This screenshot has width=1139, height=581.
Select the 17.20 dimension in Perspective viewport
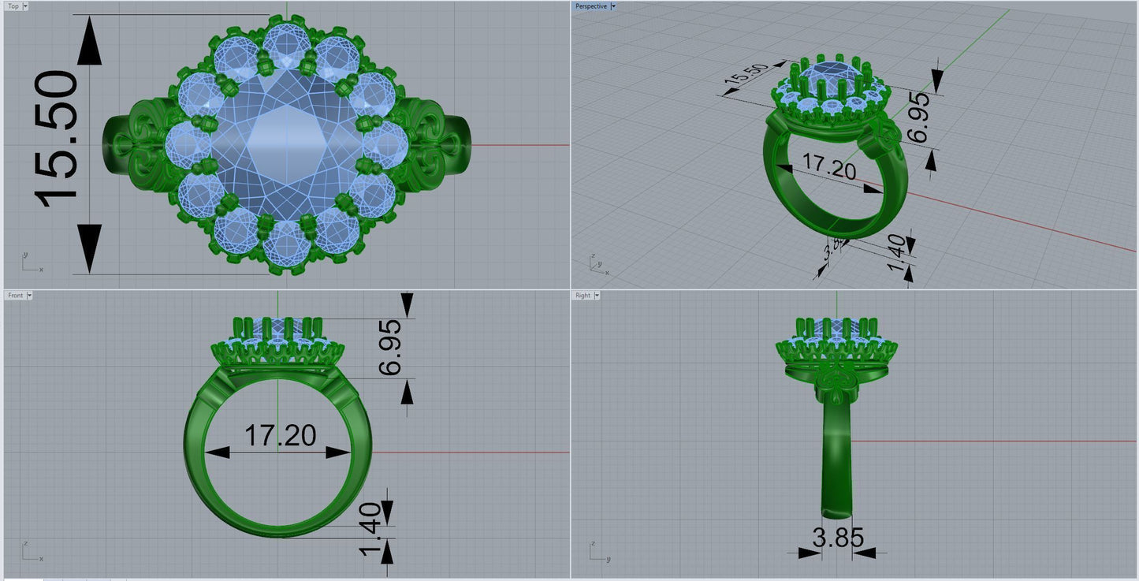point(829,166)
